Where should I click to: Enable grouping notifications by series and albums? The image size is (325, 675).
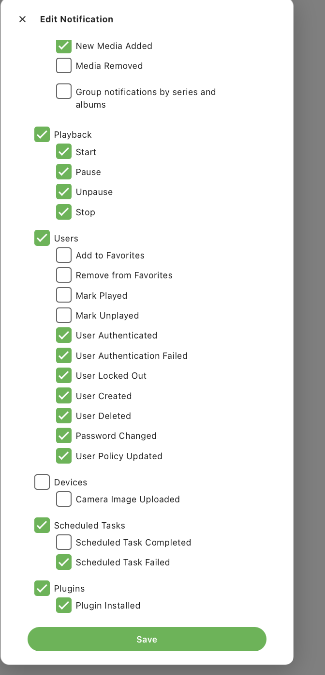[64, 92]
